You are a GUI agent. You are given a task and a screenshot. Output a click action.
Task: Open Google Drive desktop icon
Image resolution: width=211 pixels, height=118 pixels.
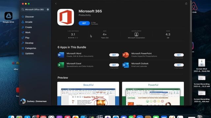pyautogui.click(x=9, y=16)
